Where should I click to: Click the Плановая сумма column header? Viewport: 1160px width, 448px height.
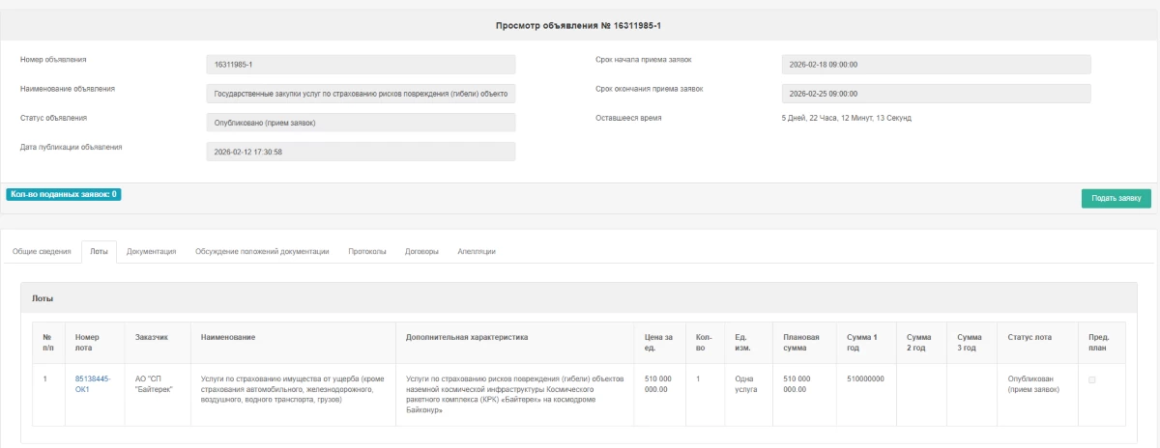pos(801,343)
